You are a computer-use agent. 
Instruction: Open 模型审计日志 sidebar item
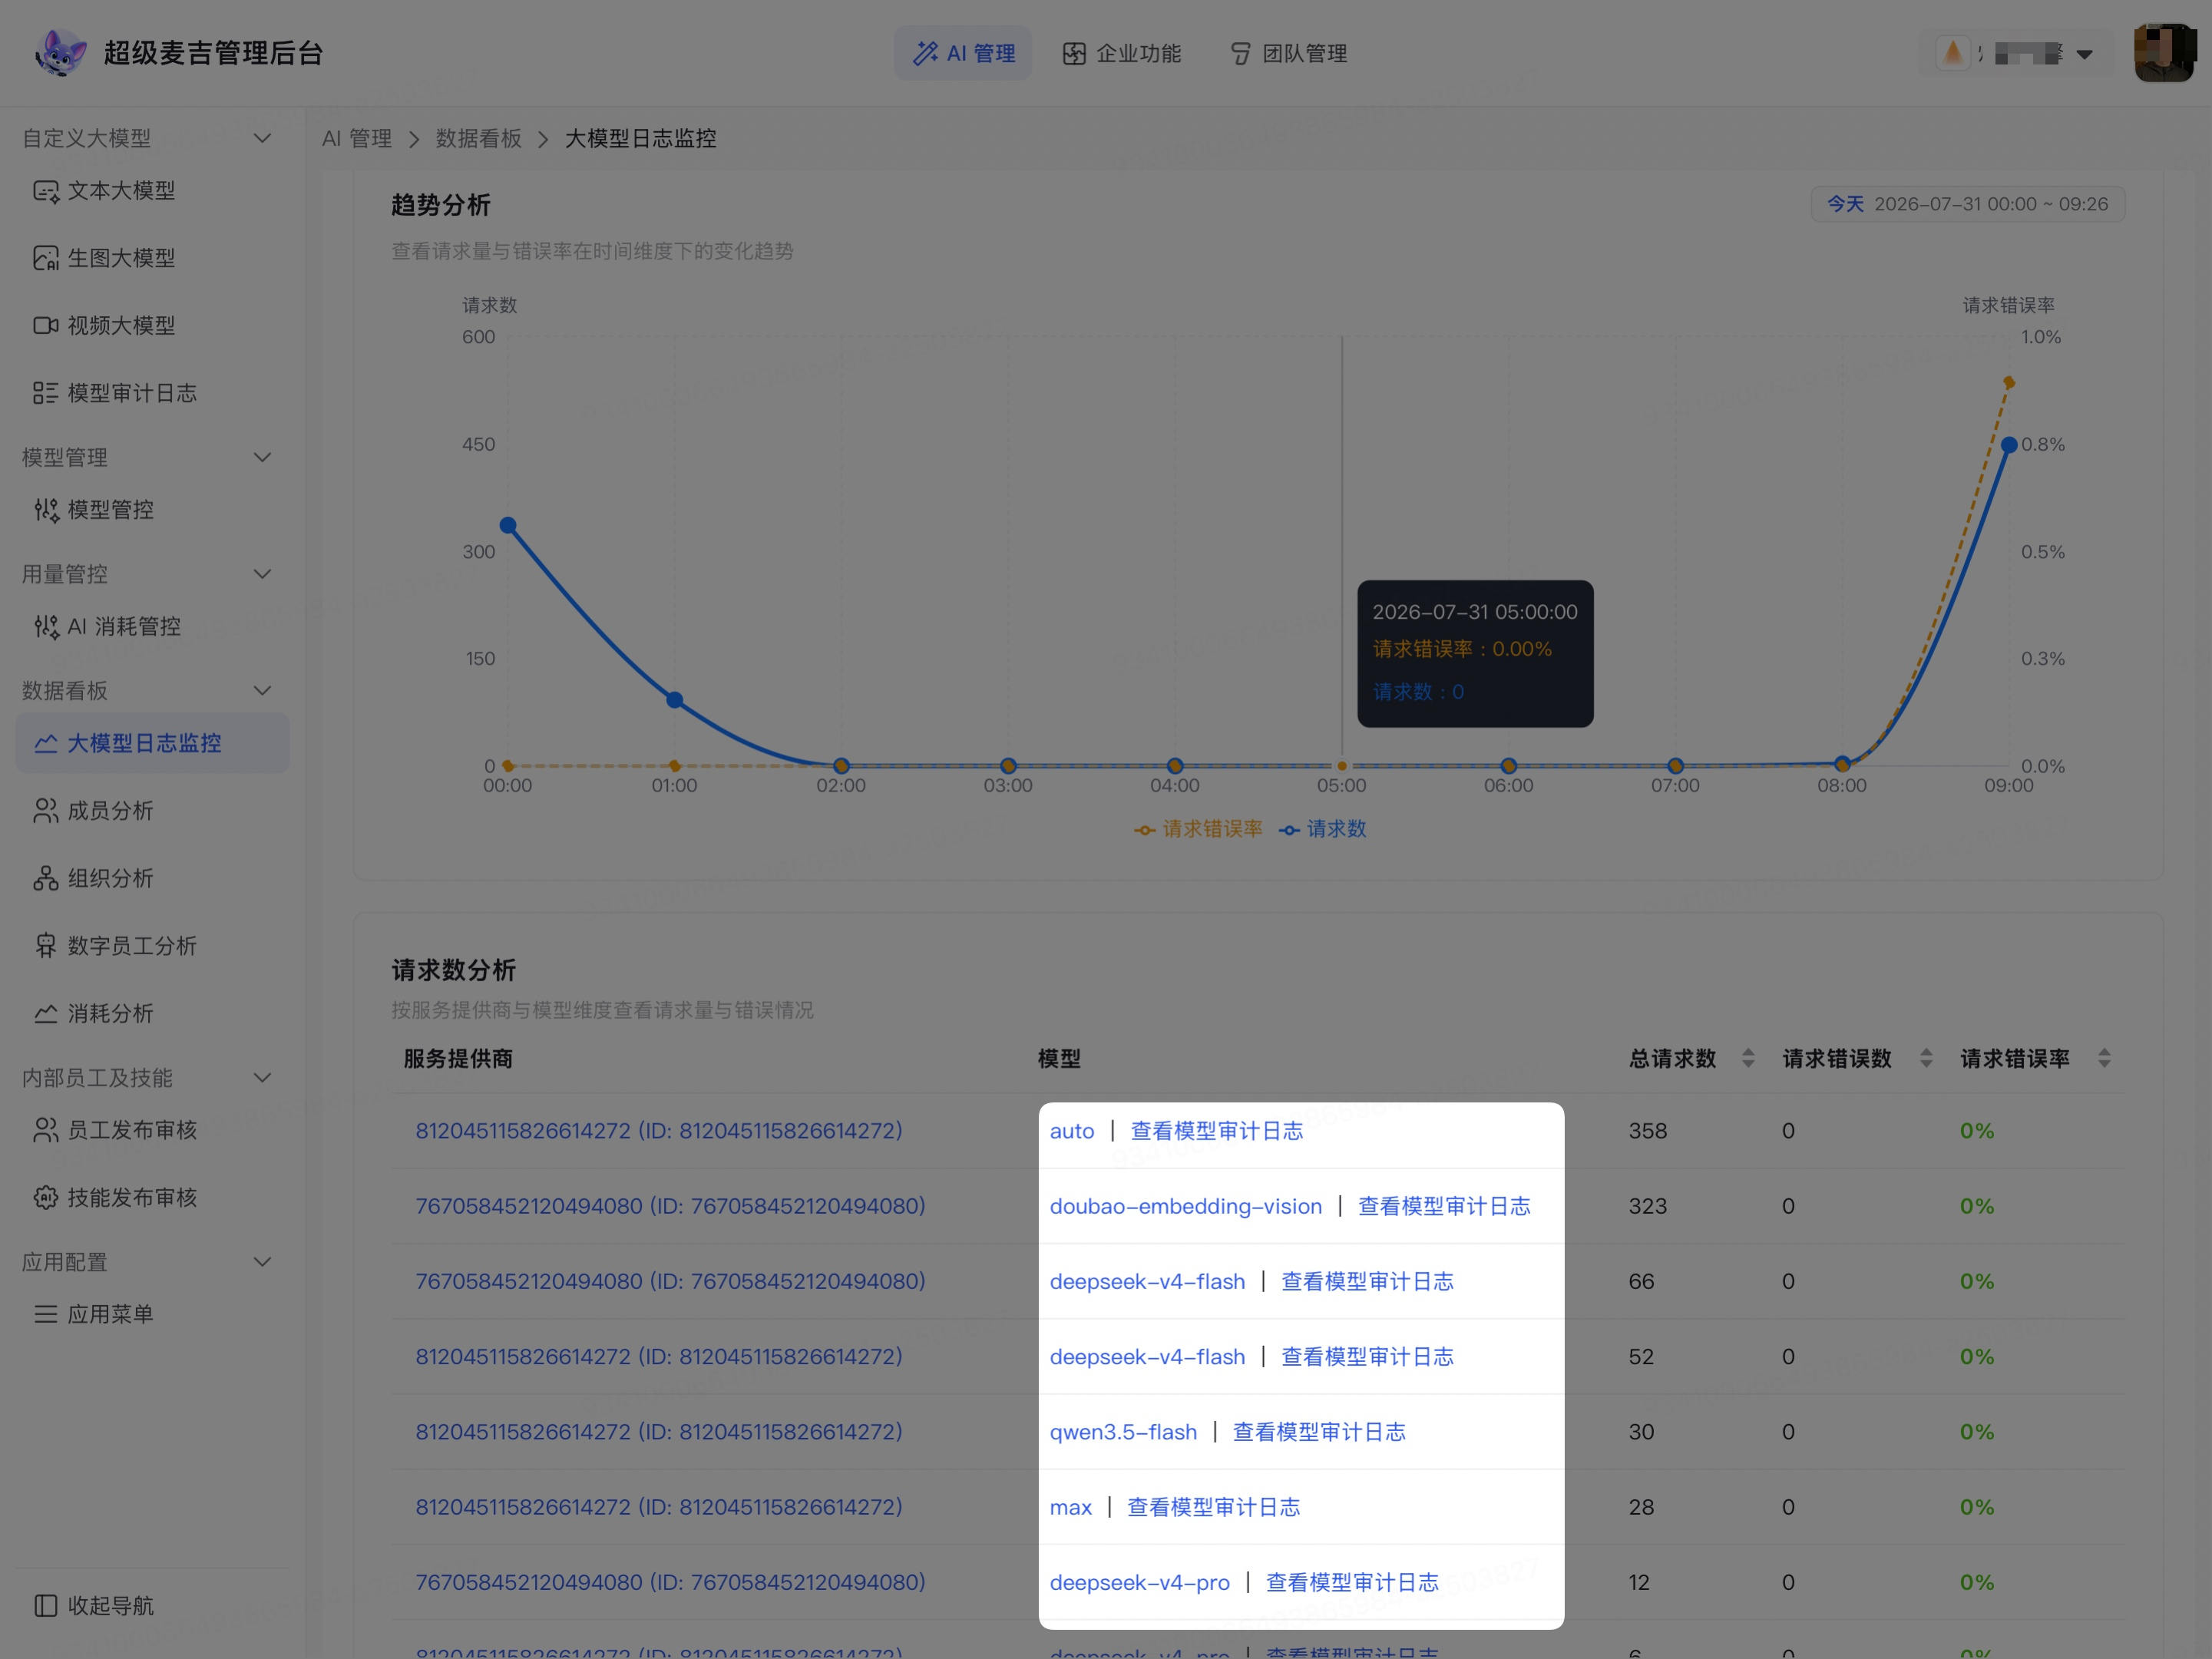[x=152, y=393]
